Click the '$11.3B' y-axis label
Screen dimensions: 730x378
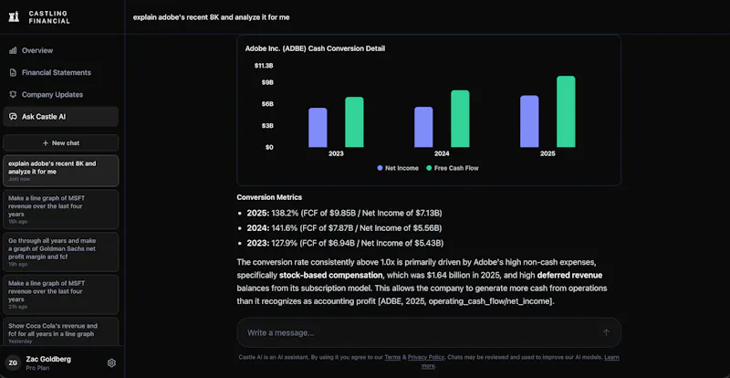264,66
